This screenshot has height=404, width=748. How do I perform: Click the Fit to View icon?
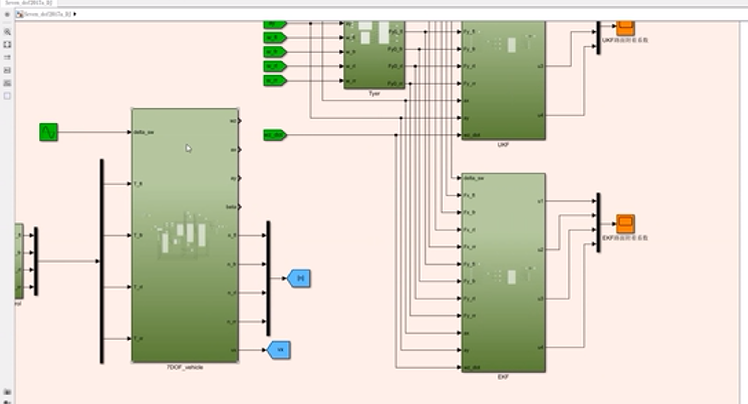point(7,45)
